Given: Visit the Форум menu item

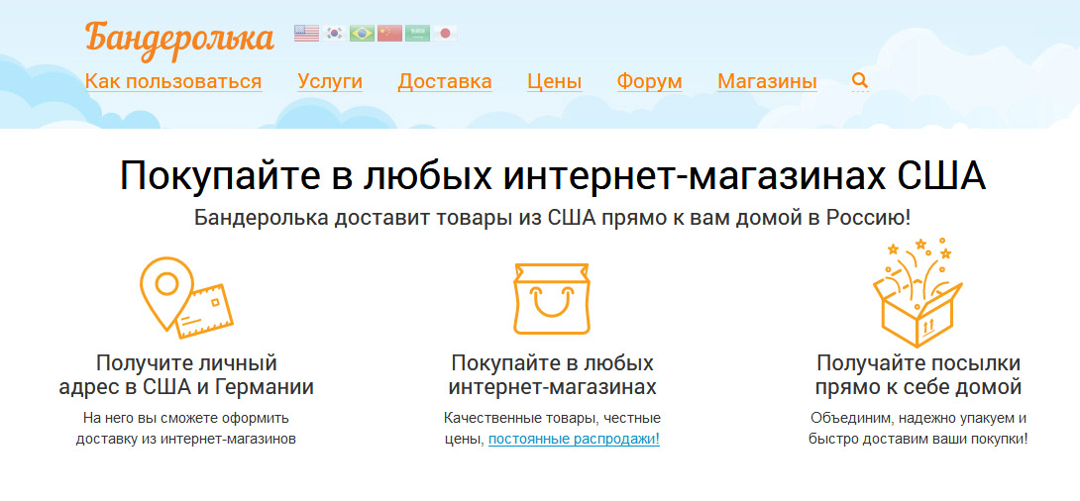Looking at the screenshot, I should pyautogui.click(x=650, y=82).
